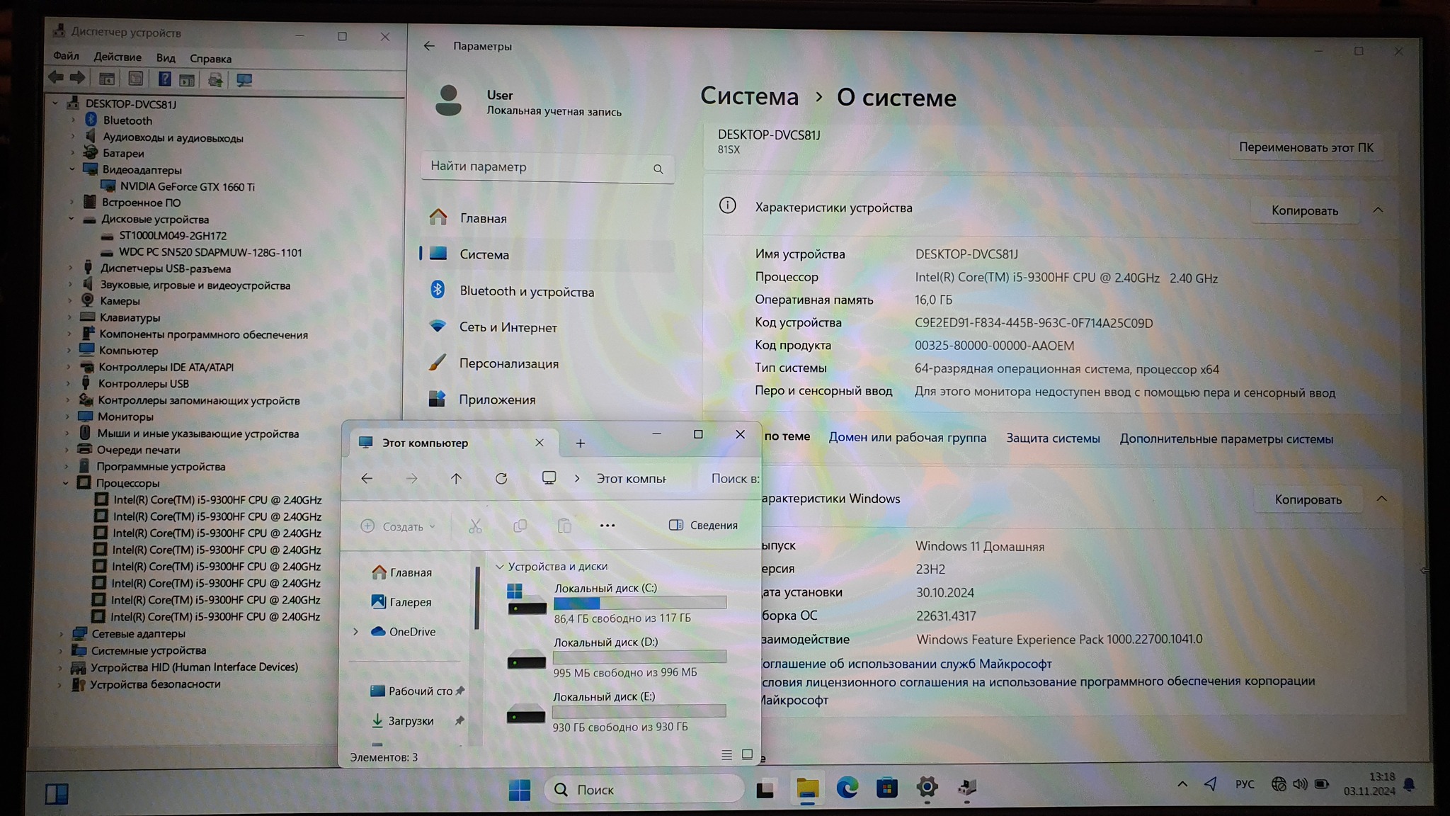Viewport: 1450px width, 816px height.
Task: Click the scan for hardware changes toolbar icon
Action: pos(244,80)
